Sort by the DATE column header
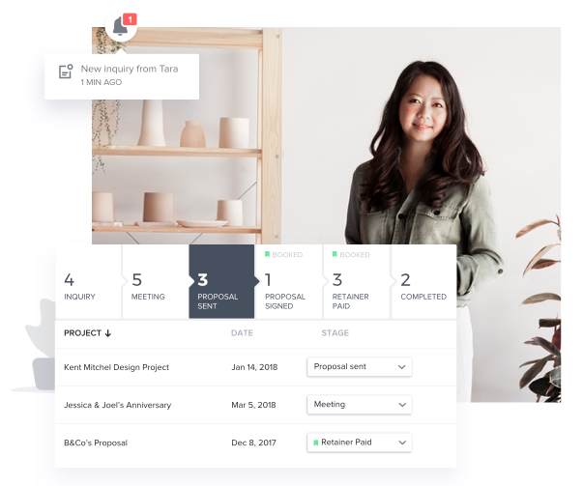This screenshot has height=486, width=583. [242, 333]
